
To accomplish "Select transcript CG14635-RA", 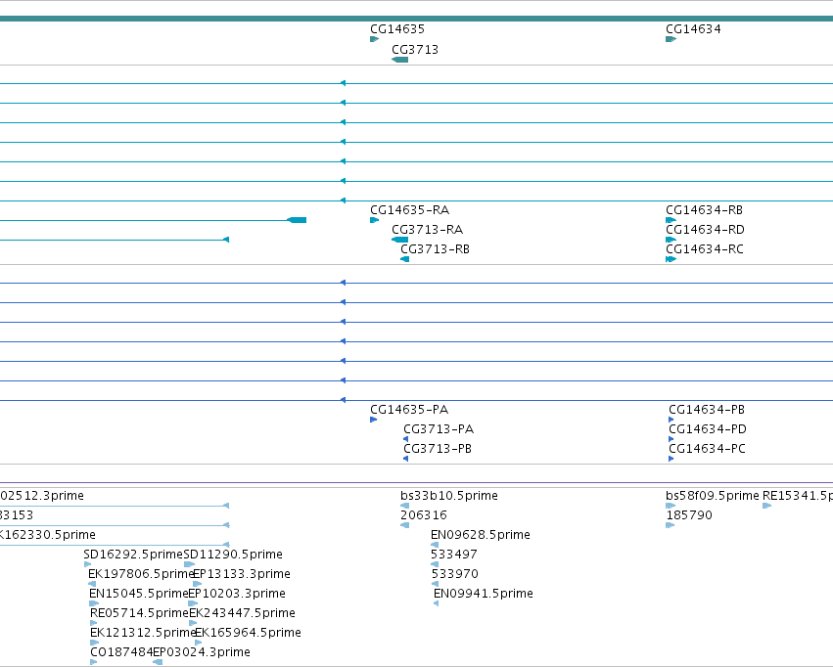I will [409, 210].
